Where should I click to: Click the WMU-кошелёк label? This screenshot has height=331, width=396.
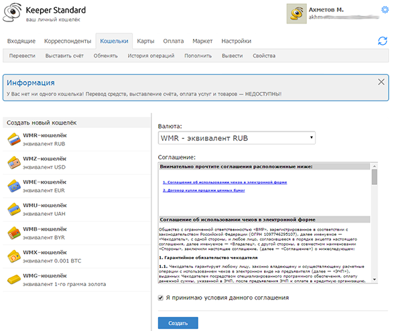click(45, 205)
